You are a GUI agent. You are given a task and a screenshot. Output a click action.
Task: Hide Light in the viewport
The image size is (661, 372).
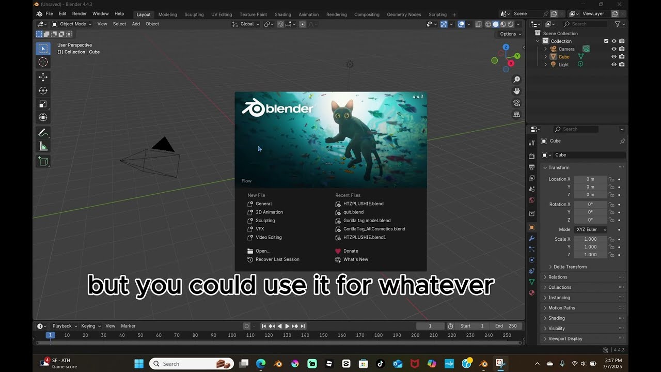pyautogui.click(x=614, y=65)
